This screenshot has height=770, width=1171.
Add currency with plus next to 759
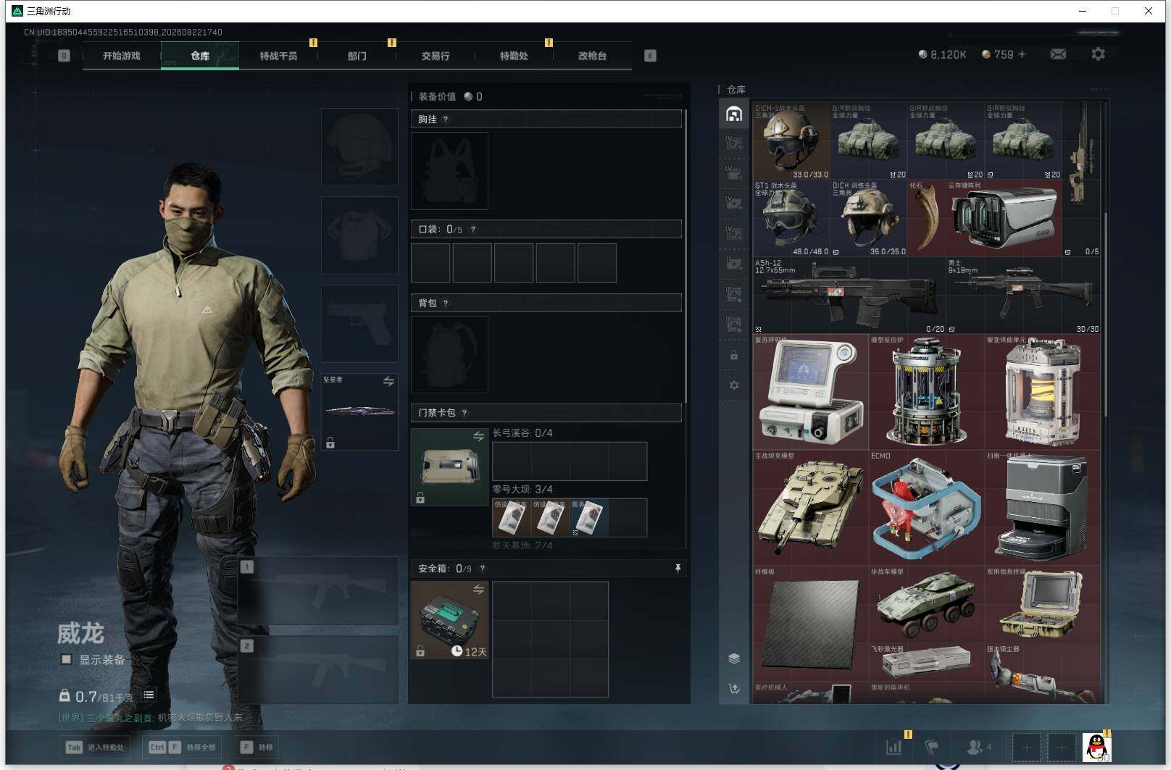(x=1022, y=54)
